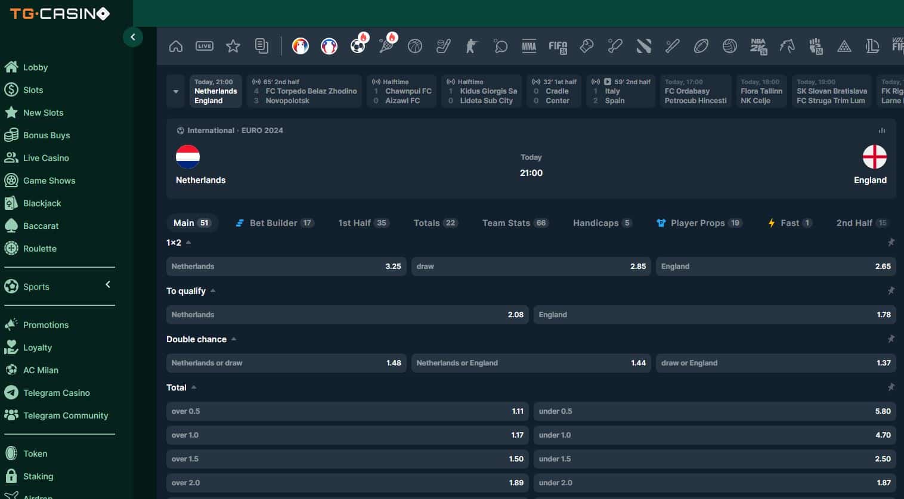Image resolution: width=904 pixels, height=499 pixels.
Task: Collapse the Double chance section
Action: (x=234, y=339)
